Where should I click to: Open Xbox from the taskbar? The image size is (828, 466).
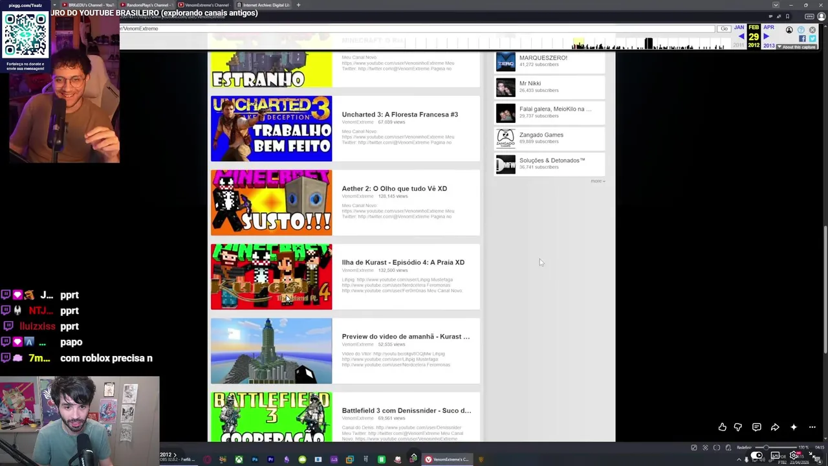tap(239, 460)
